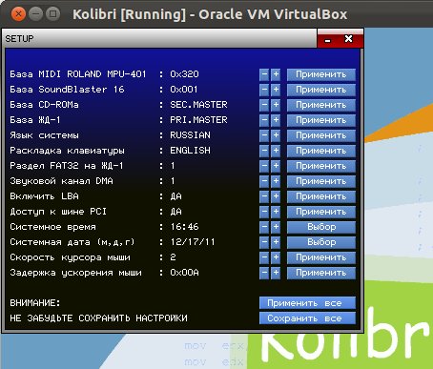The height and width of the screenshot is (369, 433).
Task: Decrease sound DMA channel value
Action: (x=264, y=181)
